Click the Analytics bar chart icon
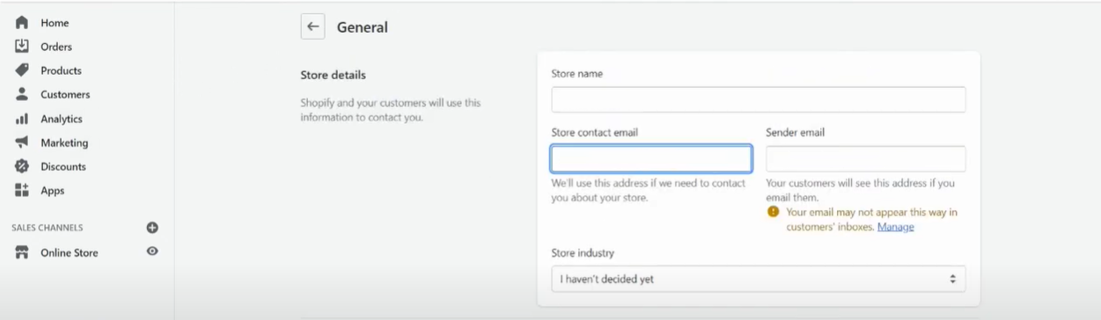Screen dimensions: 1101x320 22,119
